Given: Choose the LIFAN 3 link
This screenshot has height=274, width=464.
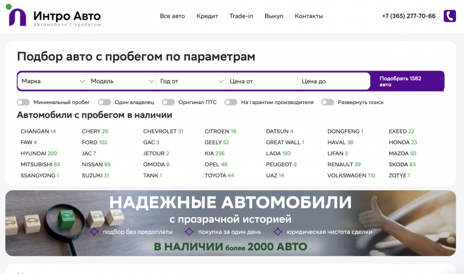Looking at the screenshot, I should (337, 154).
